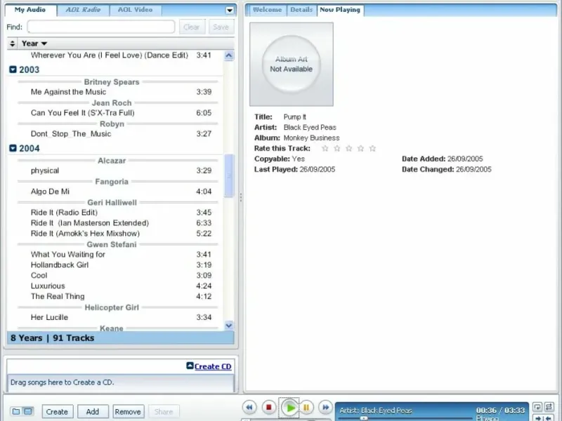This screenshot has height=421, width=562.
Task: Click the Remove button
Action: 128,412
